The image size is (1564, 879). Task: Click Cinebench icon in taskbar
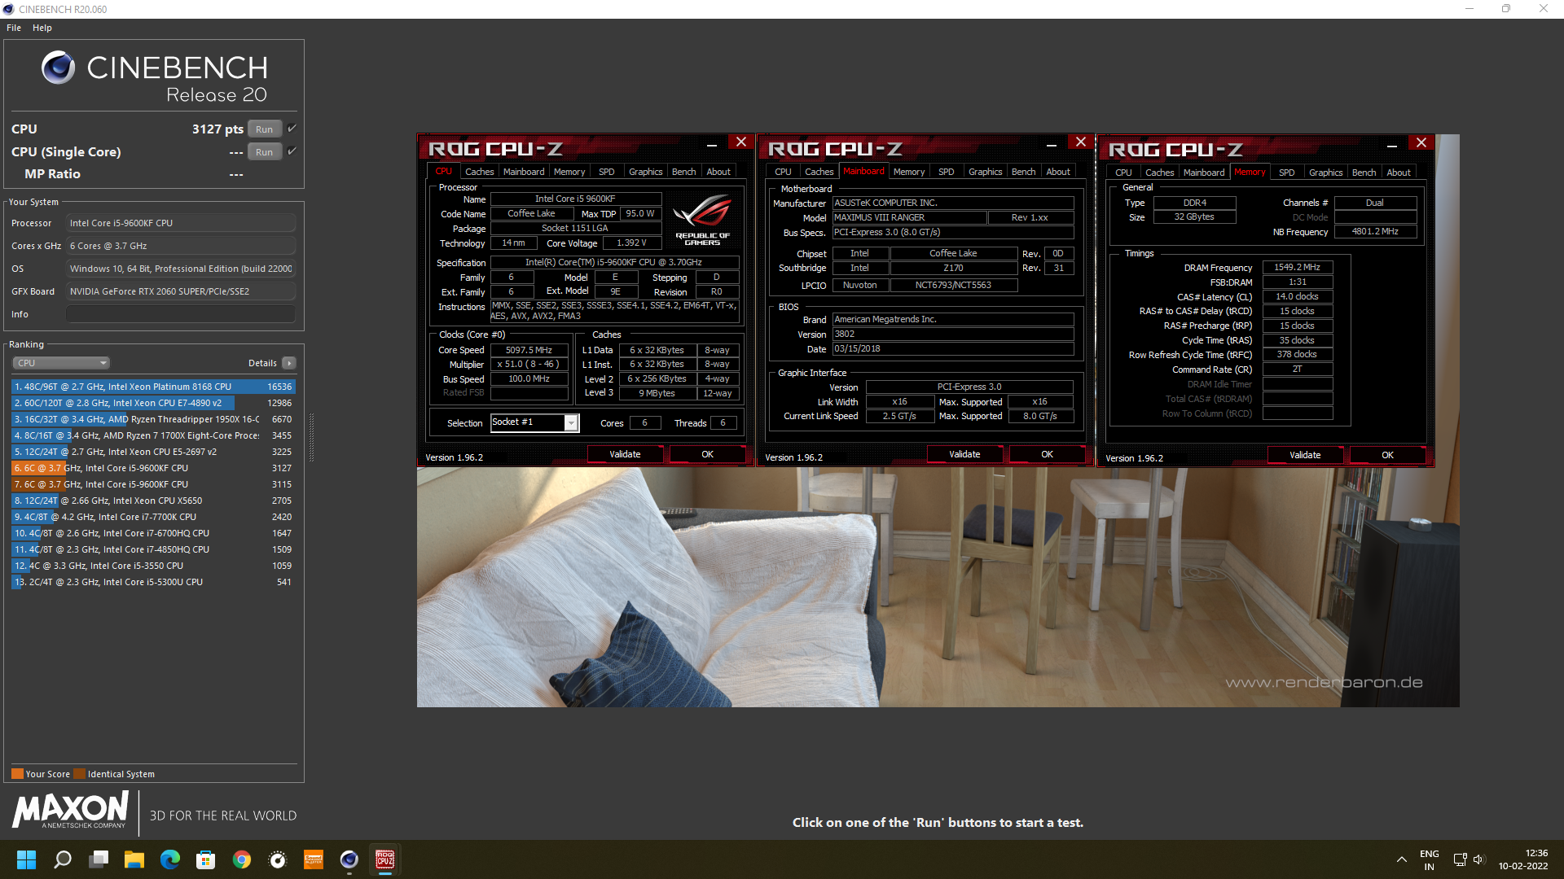point(349,859)
